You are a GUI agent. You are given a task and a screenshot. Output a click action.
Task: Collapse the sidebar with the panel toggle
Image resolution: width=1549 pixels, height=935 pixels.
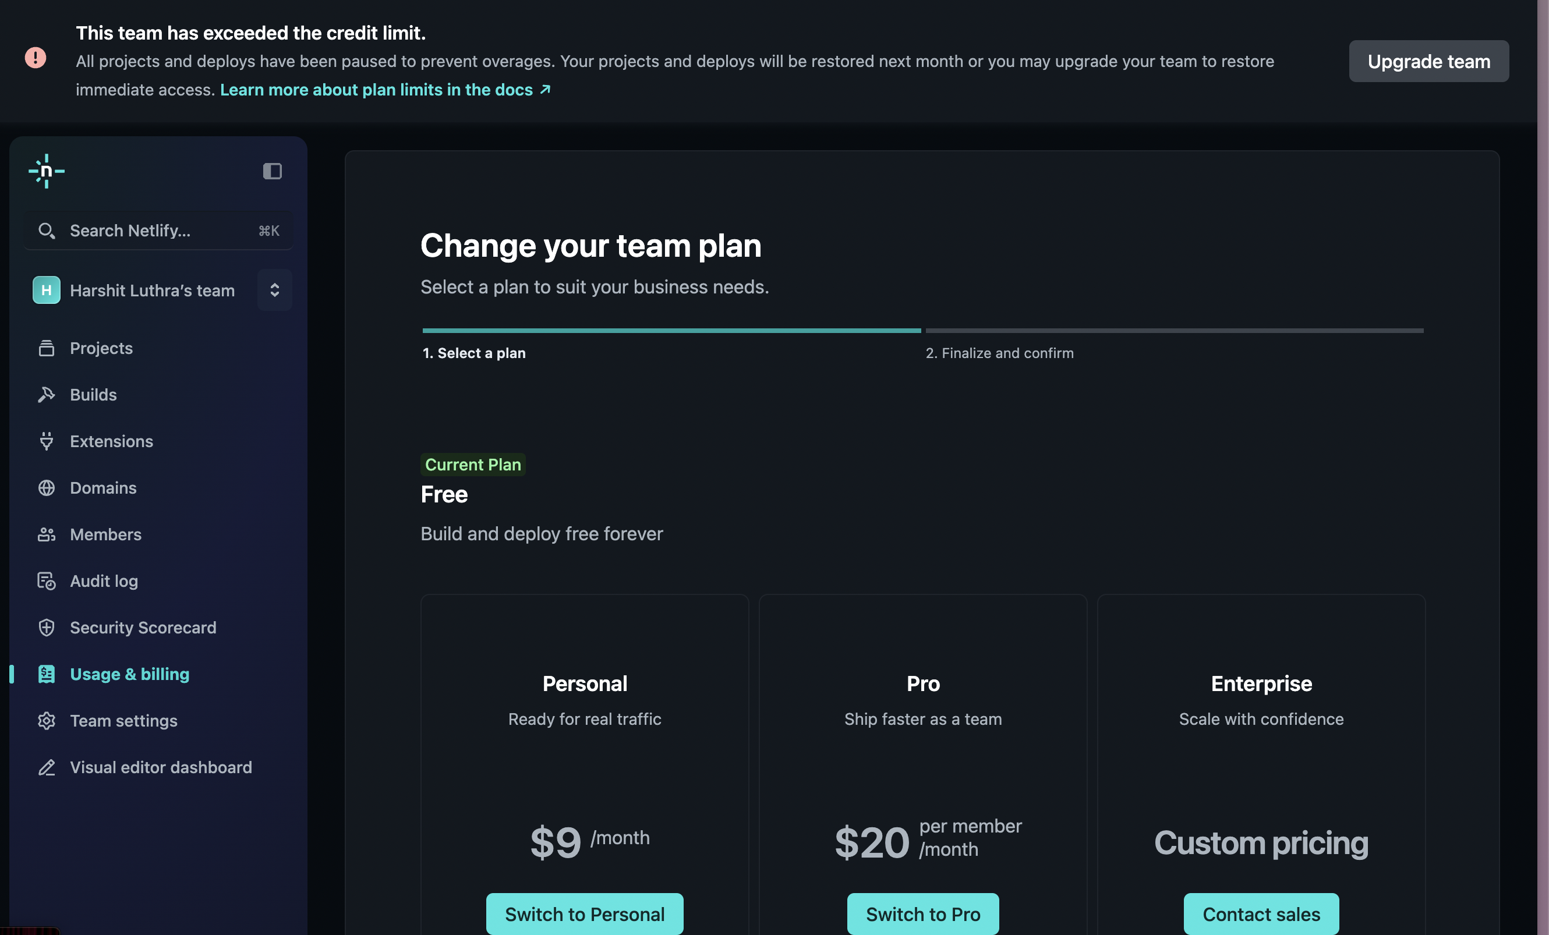pyautogui.click(x=272, y=171)
